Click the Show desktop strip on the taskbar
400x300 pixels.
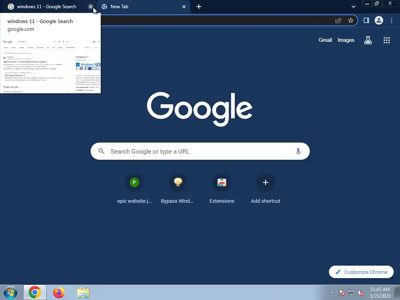(x=397, y=292)
